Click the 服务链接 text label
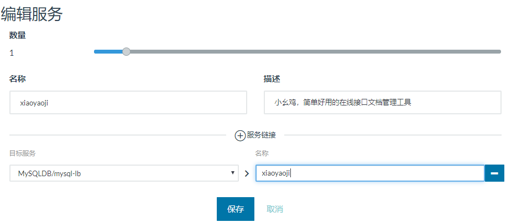 point(261,135)
